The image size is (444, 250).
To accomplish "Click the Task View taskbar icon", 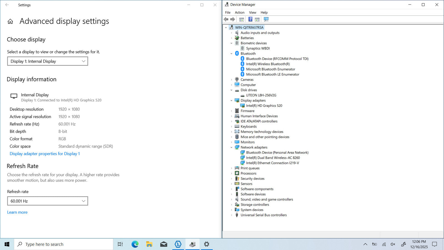I will tap(120, 244).
